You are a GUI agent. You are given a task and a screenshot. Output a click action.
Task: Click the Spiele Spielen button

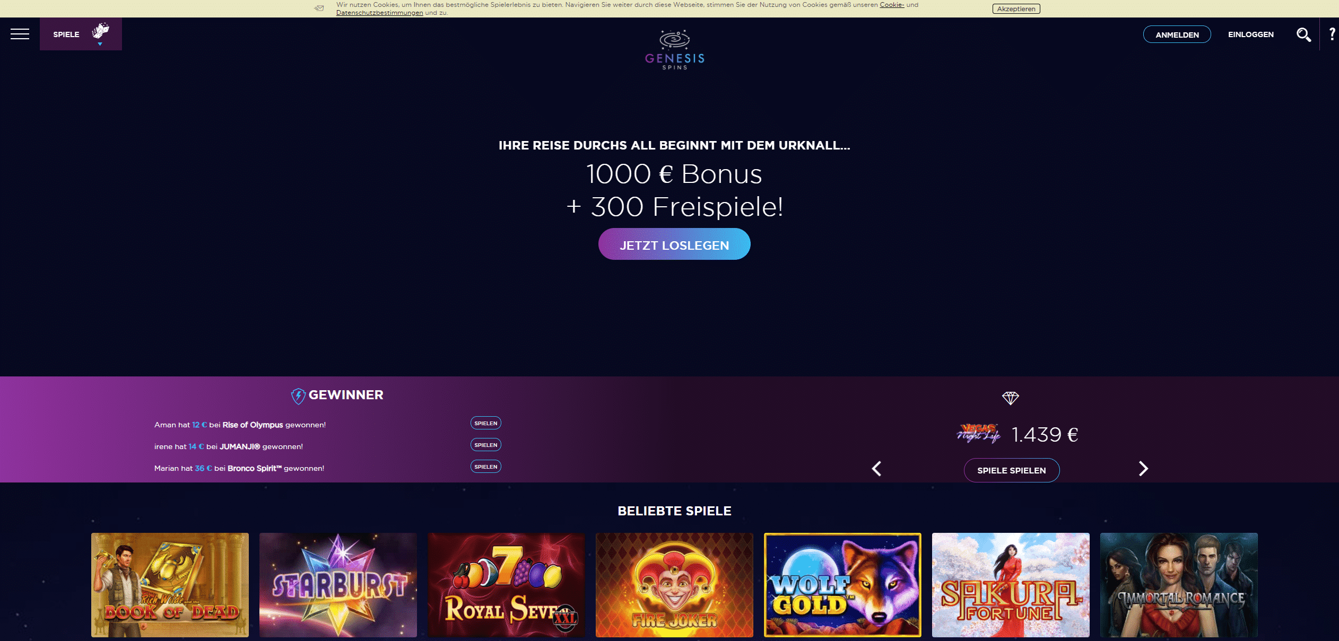(1012, 470)
